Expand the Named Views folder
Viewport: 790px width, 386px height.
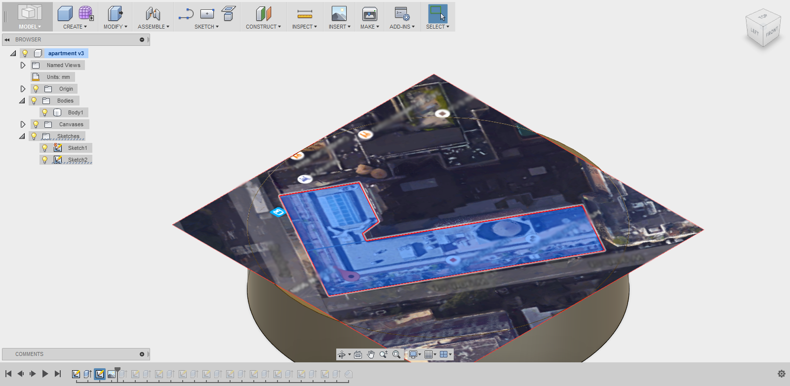pos(23,65)
